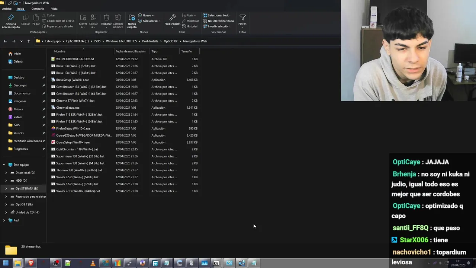Expand HDD (D:) drive node
Image resolution: width=476 pixels, height=268 pixels.
(x=6, y=181)
